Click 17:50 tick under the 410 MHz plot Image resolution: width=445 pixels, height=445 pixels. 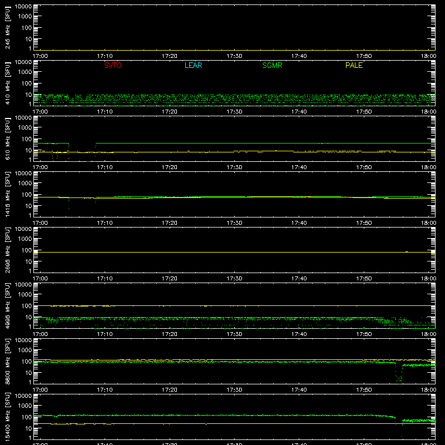point(364,112)
